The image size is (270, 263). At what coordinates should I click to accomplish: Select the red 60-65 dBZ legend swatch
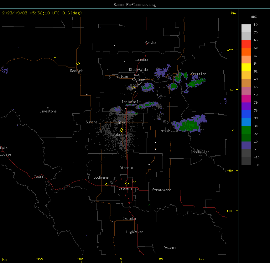point(246,44)
